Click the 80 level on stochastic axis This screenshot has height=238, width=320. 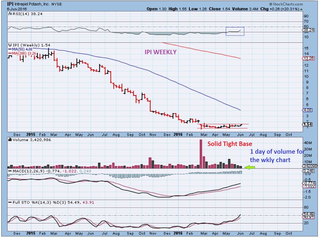(306, 207)
